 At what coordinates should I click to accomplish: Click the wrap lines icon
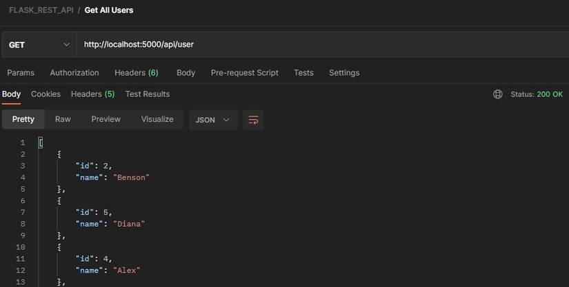click(x=253, y=120)
